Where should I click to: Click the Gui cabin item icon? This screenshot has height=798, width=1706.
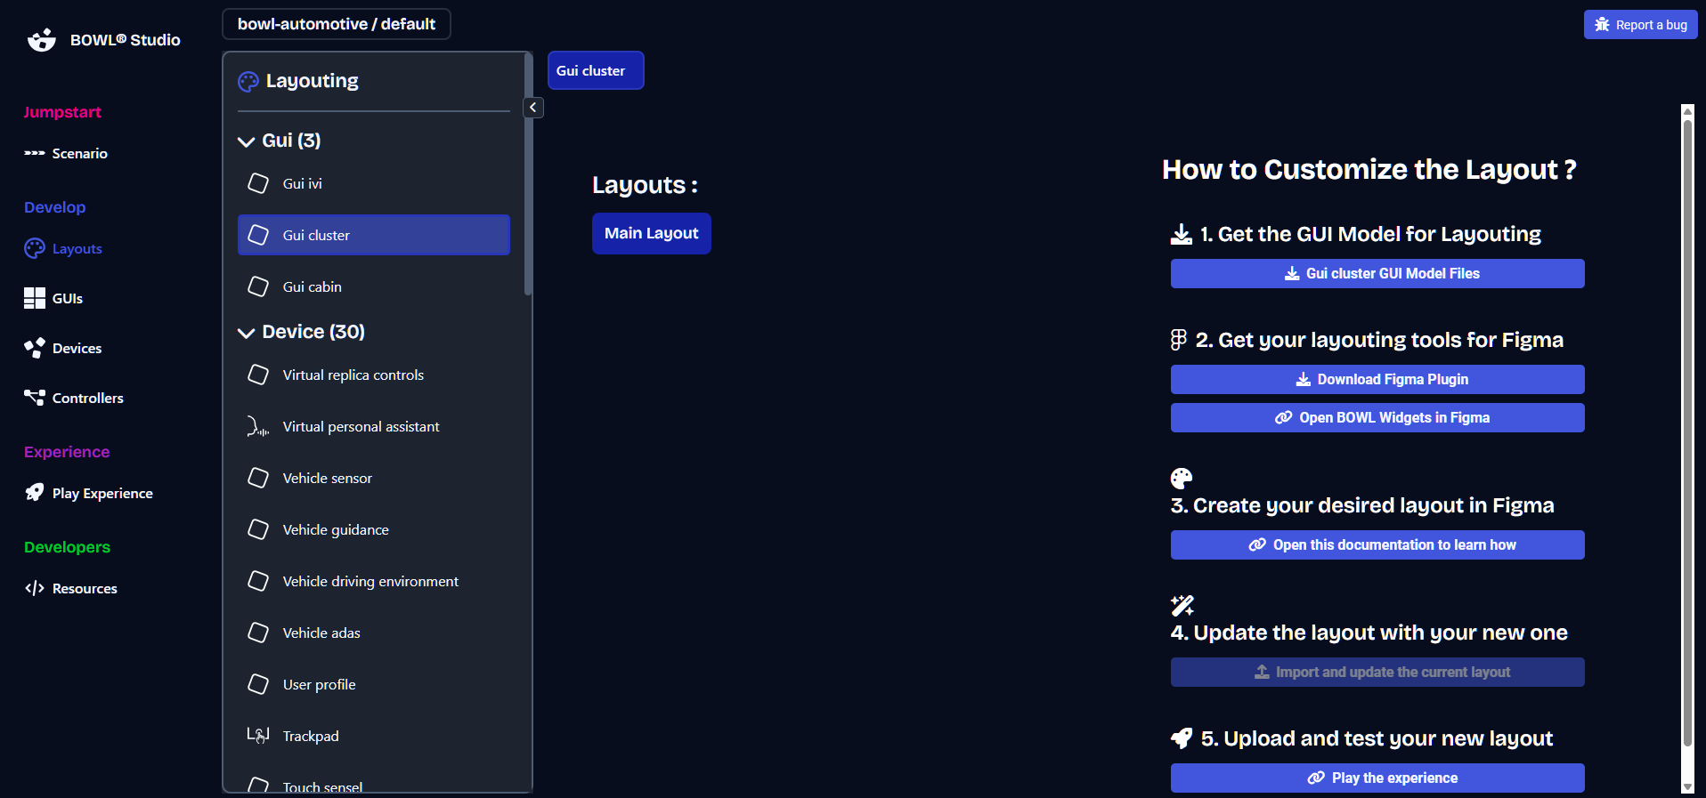coord(258,286)
